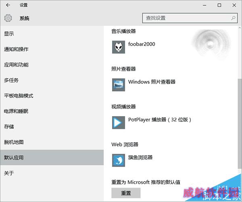Open 平板电脑模式 settings
The image size is (242, 202).
[52, 96]
